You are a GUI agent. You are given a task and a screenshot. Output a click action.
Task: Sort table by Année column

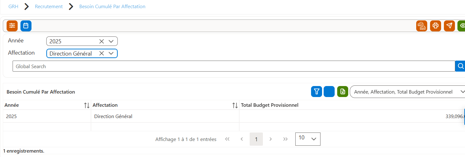(x=87, y=106)
